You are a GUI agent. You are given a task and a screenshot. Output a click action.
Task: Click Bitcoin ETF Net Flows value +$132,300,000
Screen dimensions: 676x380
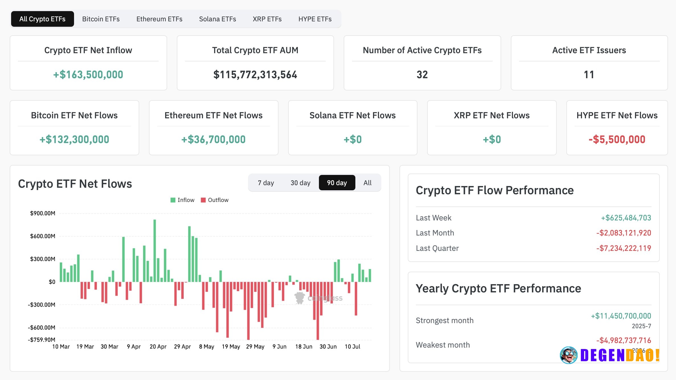point(74,140)
